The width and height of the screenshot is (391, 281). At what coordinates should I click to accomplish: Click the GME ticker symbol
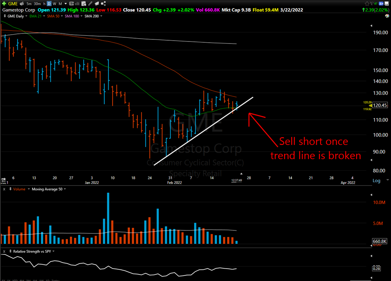(x=13, y=4)
